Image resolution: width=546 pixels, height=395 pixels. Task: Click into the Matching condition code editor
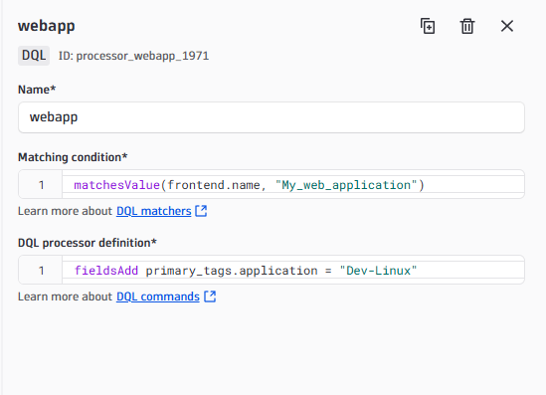point(272,184)
